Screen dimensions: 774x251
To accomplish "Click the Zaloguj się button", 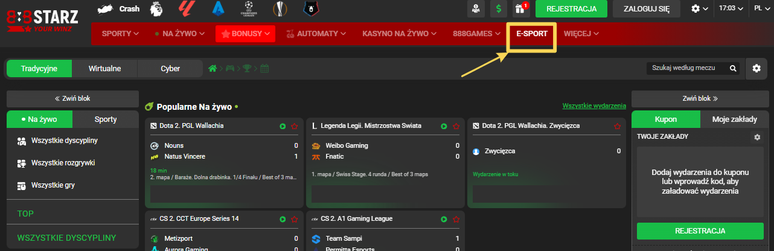I will click(x=646, y=8).
